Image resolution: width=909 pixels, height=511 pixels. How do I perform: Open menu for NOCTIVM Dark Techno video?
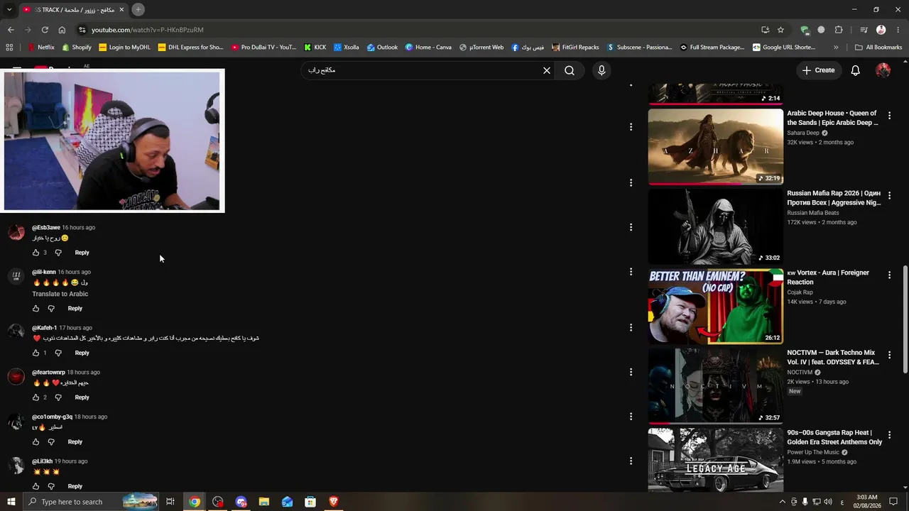[x=889, y=355]
